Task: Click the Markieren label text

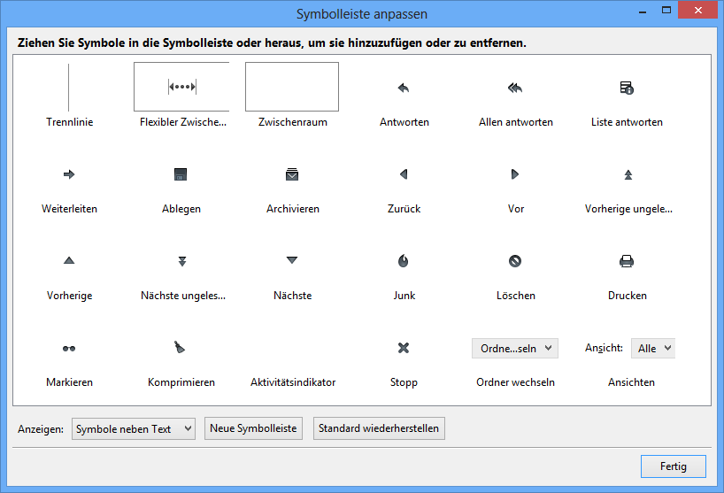Action: (x=69, y=382)
